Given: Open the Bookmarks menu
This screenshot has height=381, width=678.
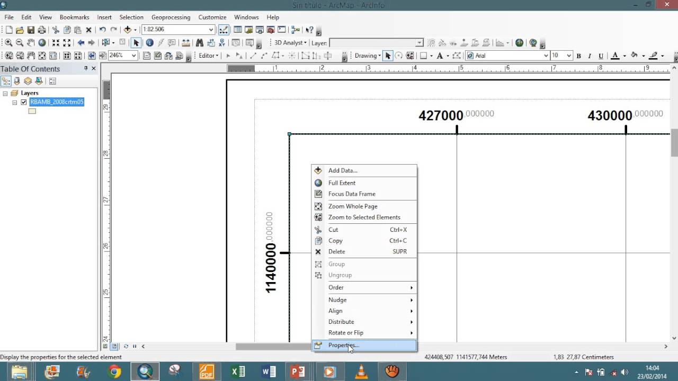Looking at the screenshot, I should (x=74, y=17).
